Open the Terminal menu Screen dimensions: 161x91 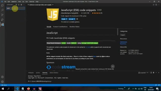[x=32, y=2]
